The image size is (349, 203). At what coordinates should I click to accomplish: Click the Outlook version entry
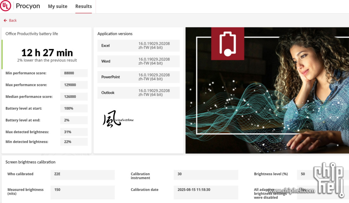pyautogui.click(x=138, y=92)
